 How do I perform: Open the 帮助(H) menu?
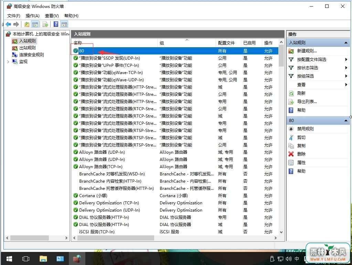[71, 16]
